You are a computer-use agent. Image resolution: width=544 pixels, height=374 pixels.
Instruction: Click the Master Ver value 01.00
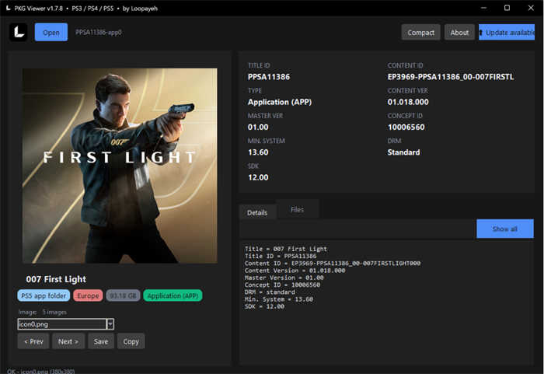pyautogui.click(x=258, y=127)
